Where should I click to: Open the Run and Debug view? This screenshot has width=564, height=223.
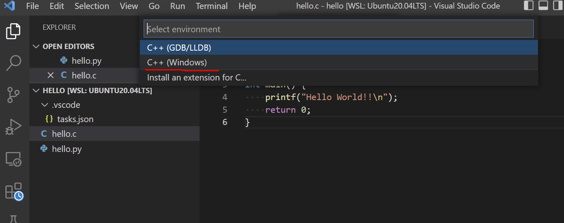click(x=13, y=127)
